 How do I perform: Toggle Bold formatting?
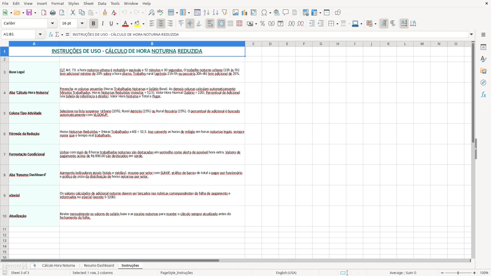point(94,24)
